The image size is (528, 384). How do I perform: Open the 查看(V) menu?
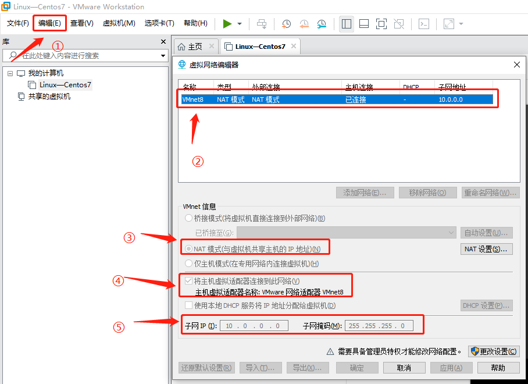[x=82, y=23]
